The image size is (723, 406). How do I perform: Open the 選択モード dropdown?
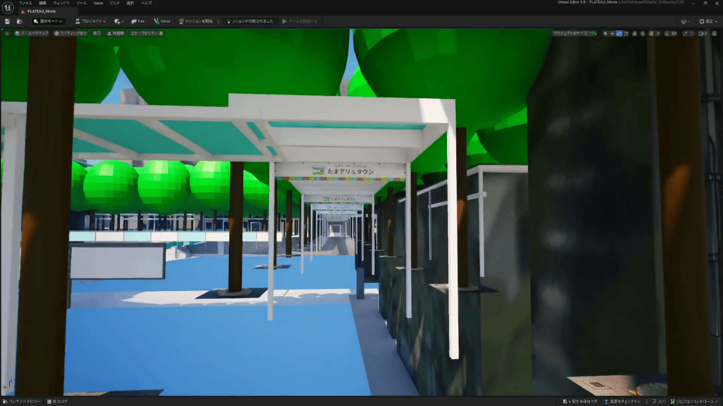point(48,21)
